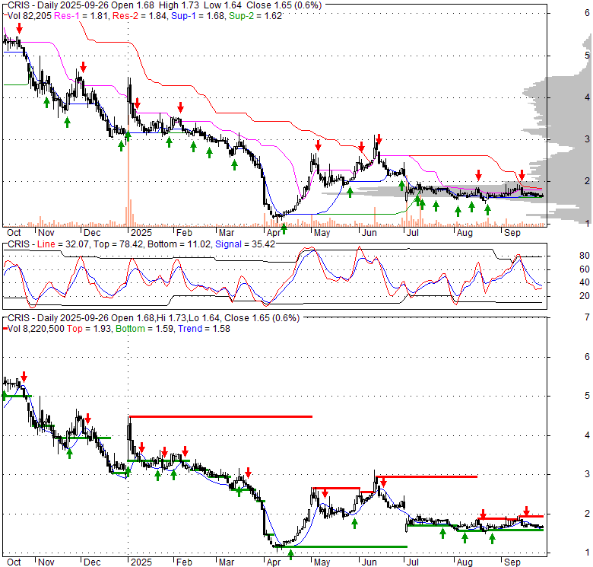Image resolution: width=593 pixels, height=567 pixels.
Task: Click the gray volume-by-price histogram on the top chart
Action: click(x=560, y=129)
